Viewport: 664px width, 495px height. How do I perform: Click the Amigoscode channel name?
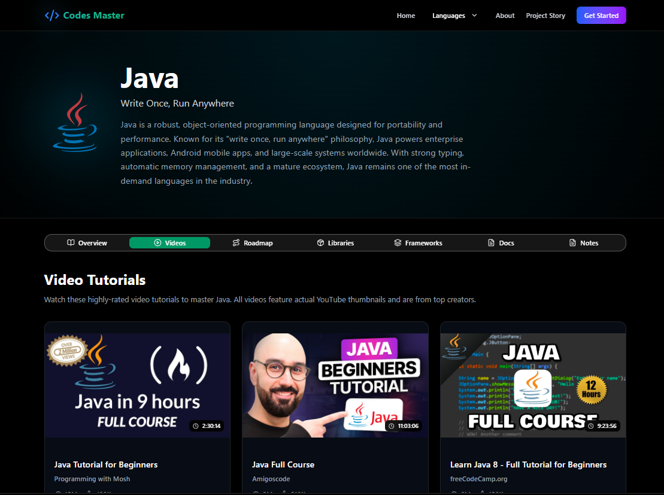(271, 479)
